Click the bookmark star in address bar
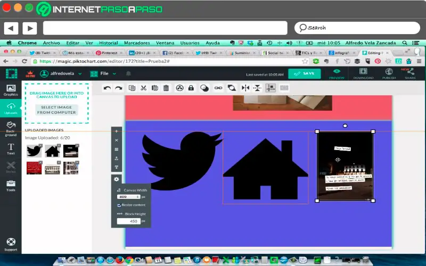Viewport: 426px width, 266px height. click(305, 61)
